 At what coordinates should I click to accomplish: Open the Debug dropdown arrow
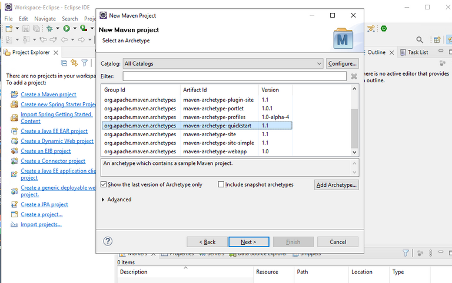tap(57, 28)
